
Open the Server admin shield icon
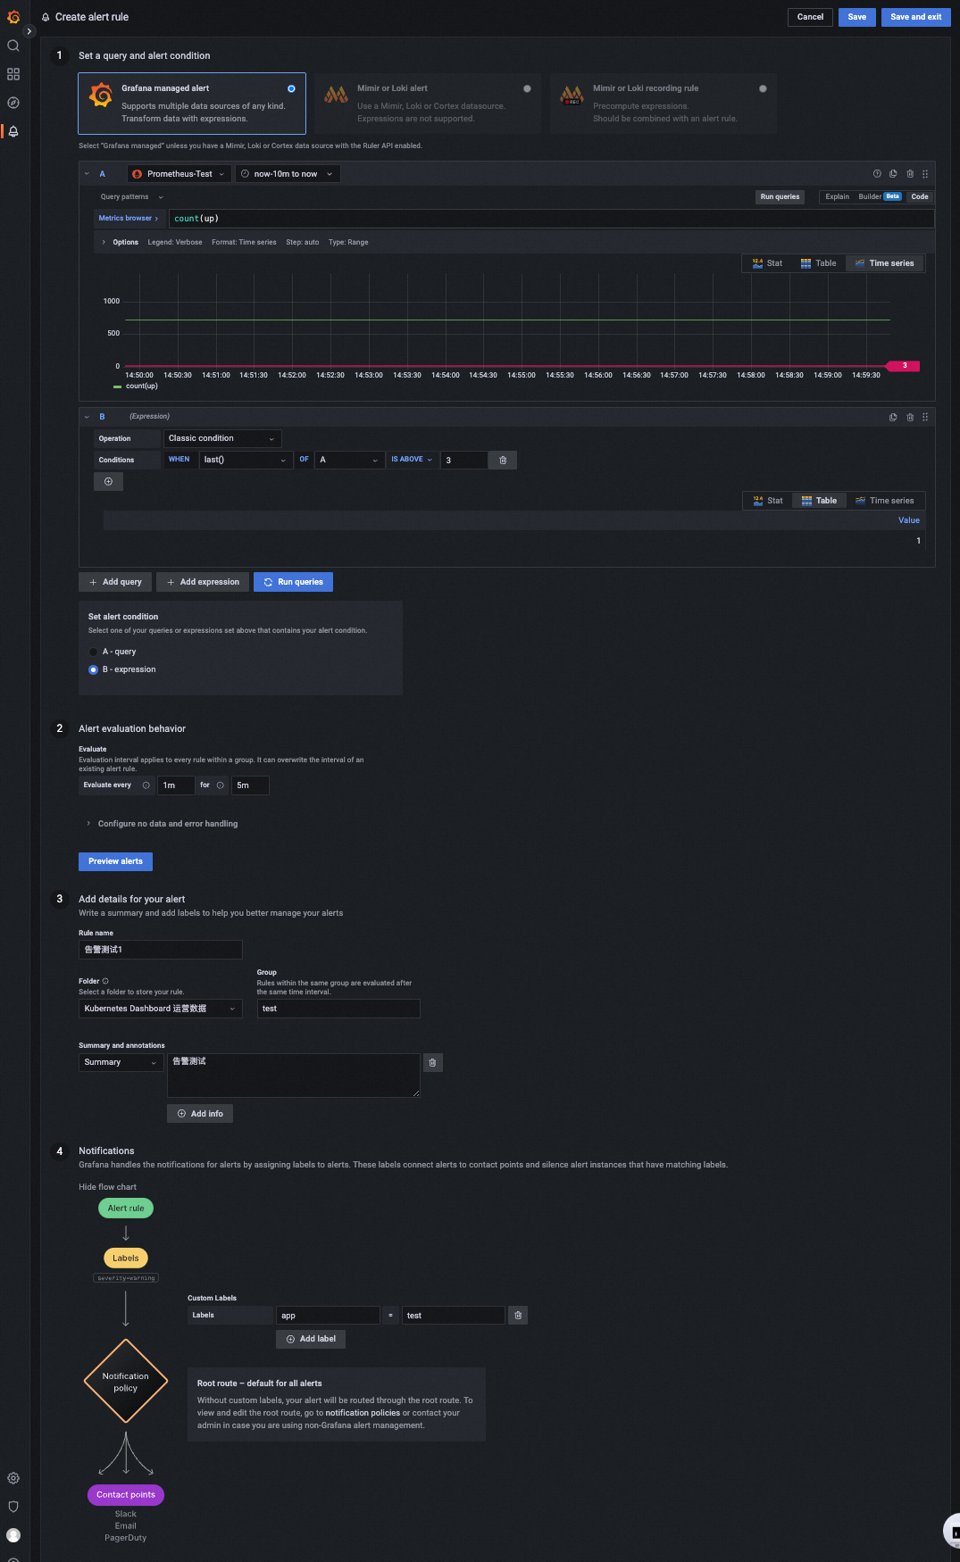(13, 1507)
